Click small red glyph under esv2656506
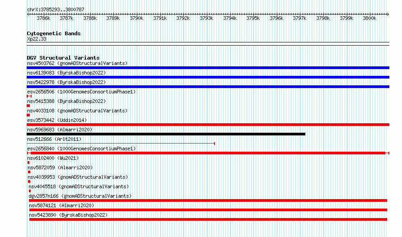Image resolution: width=402 pixels, height=237 pixels. click(29, 96)
